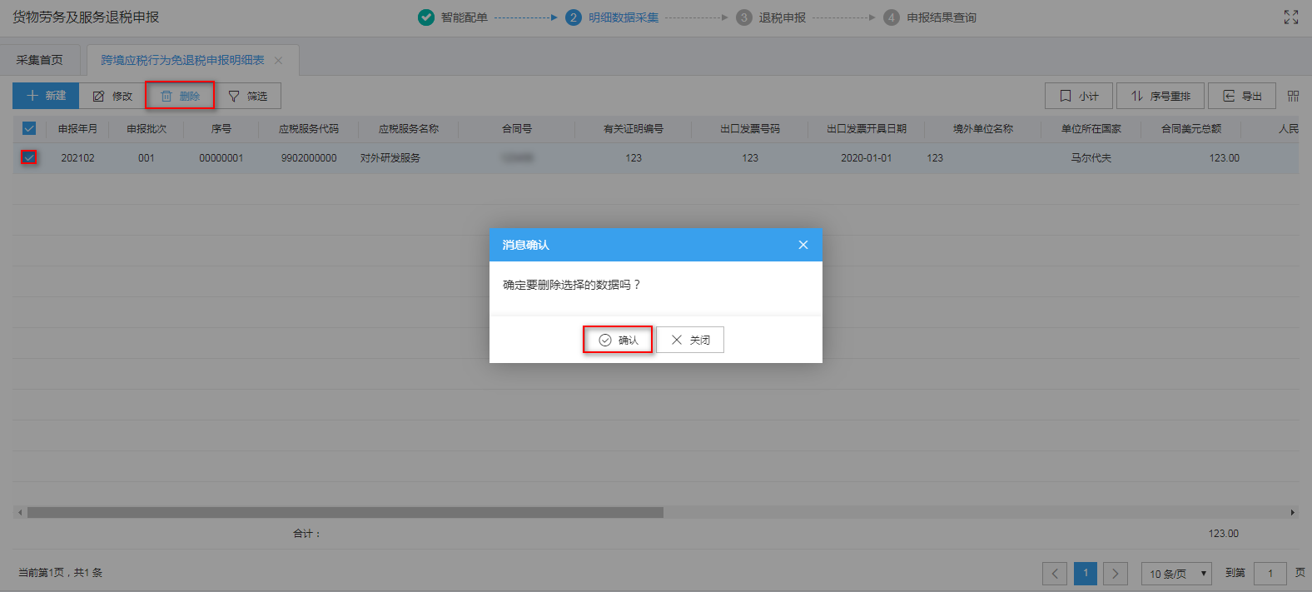Click the 修改 button
This screenshot has height=592, width=1312.
[112, 96]
